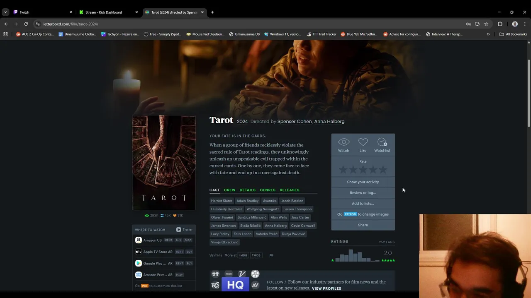Click the PATRON badge

(x=350, y=214)
